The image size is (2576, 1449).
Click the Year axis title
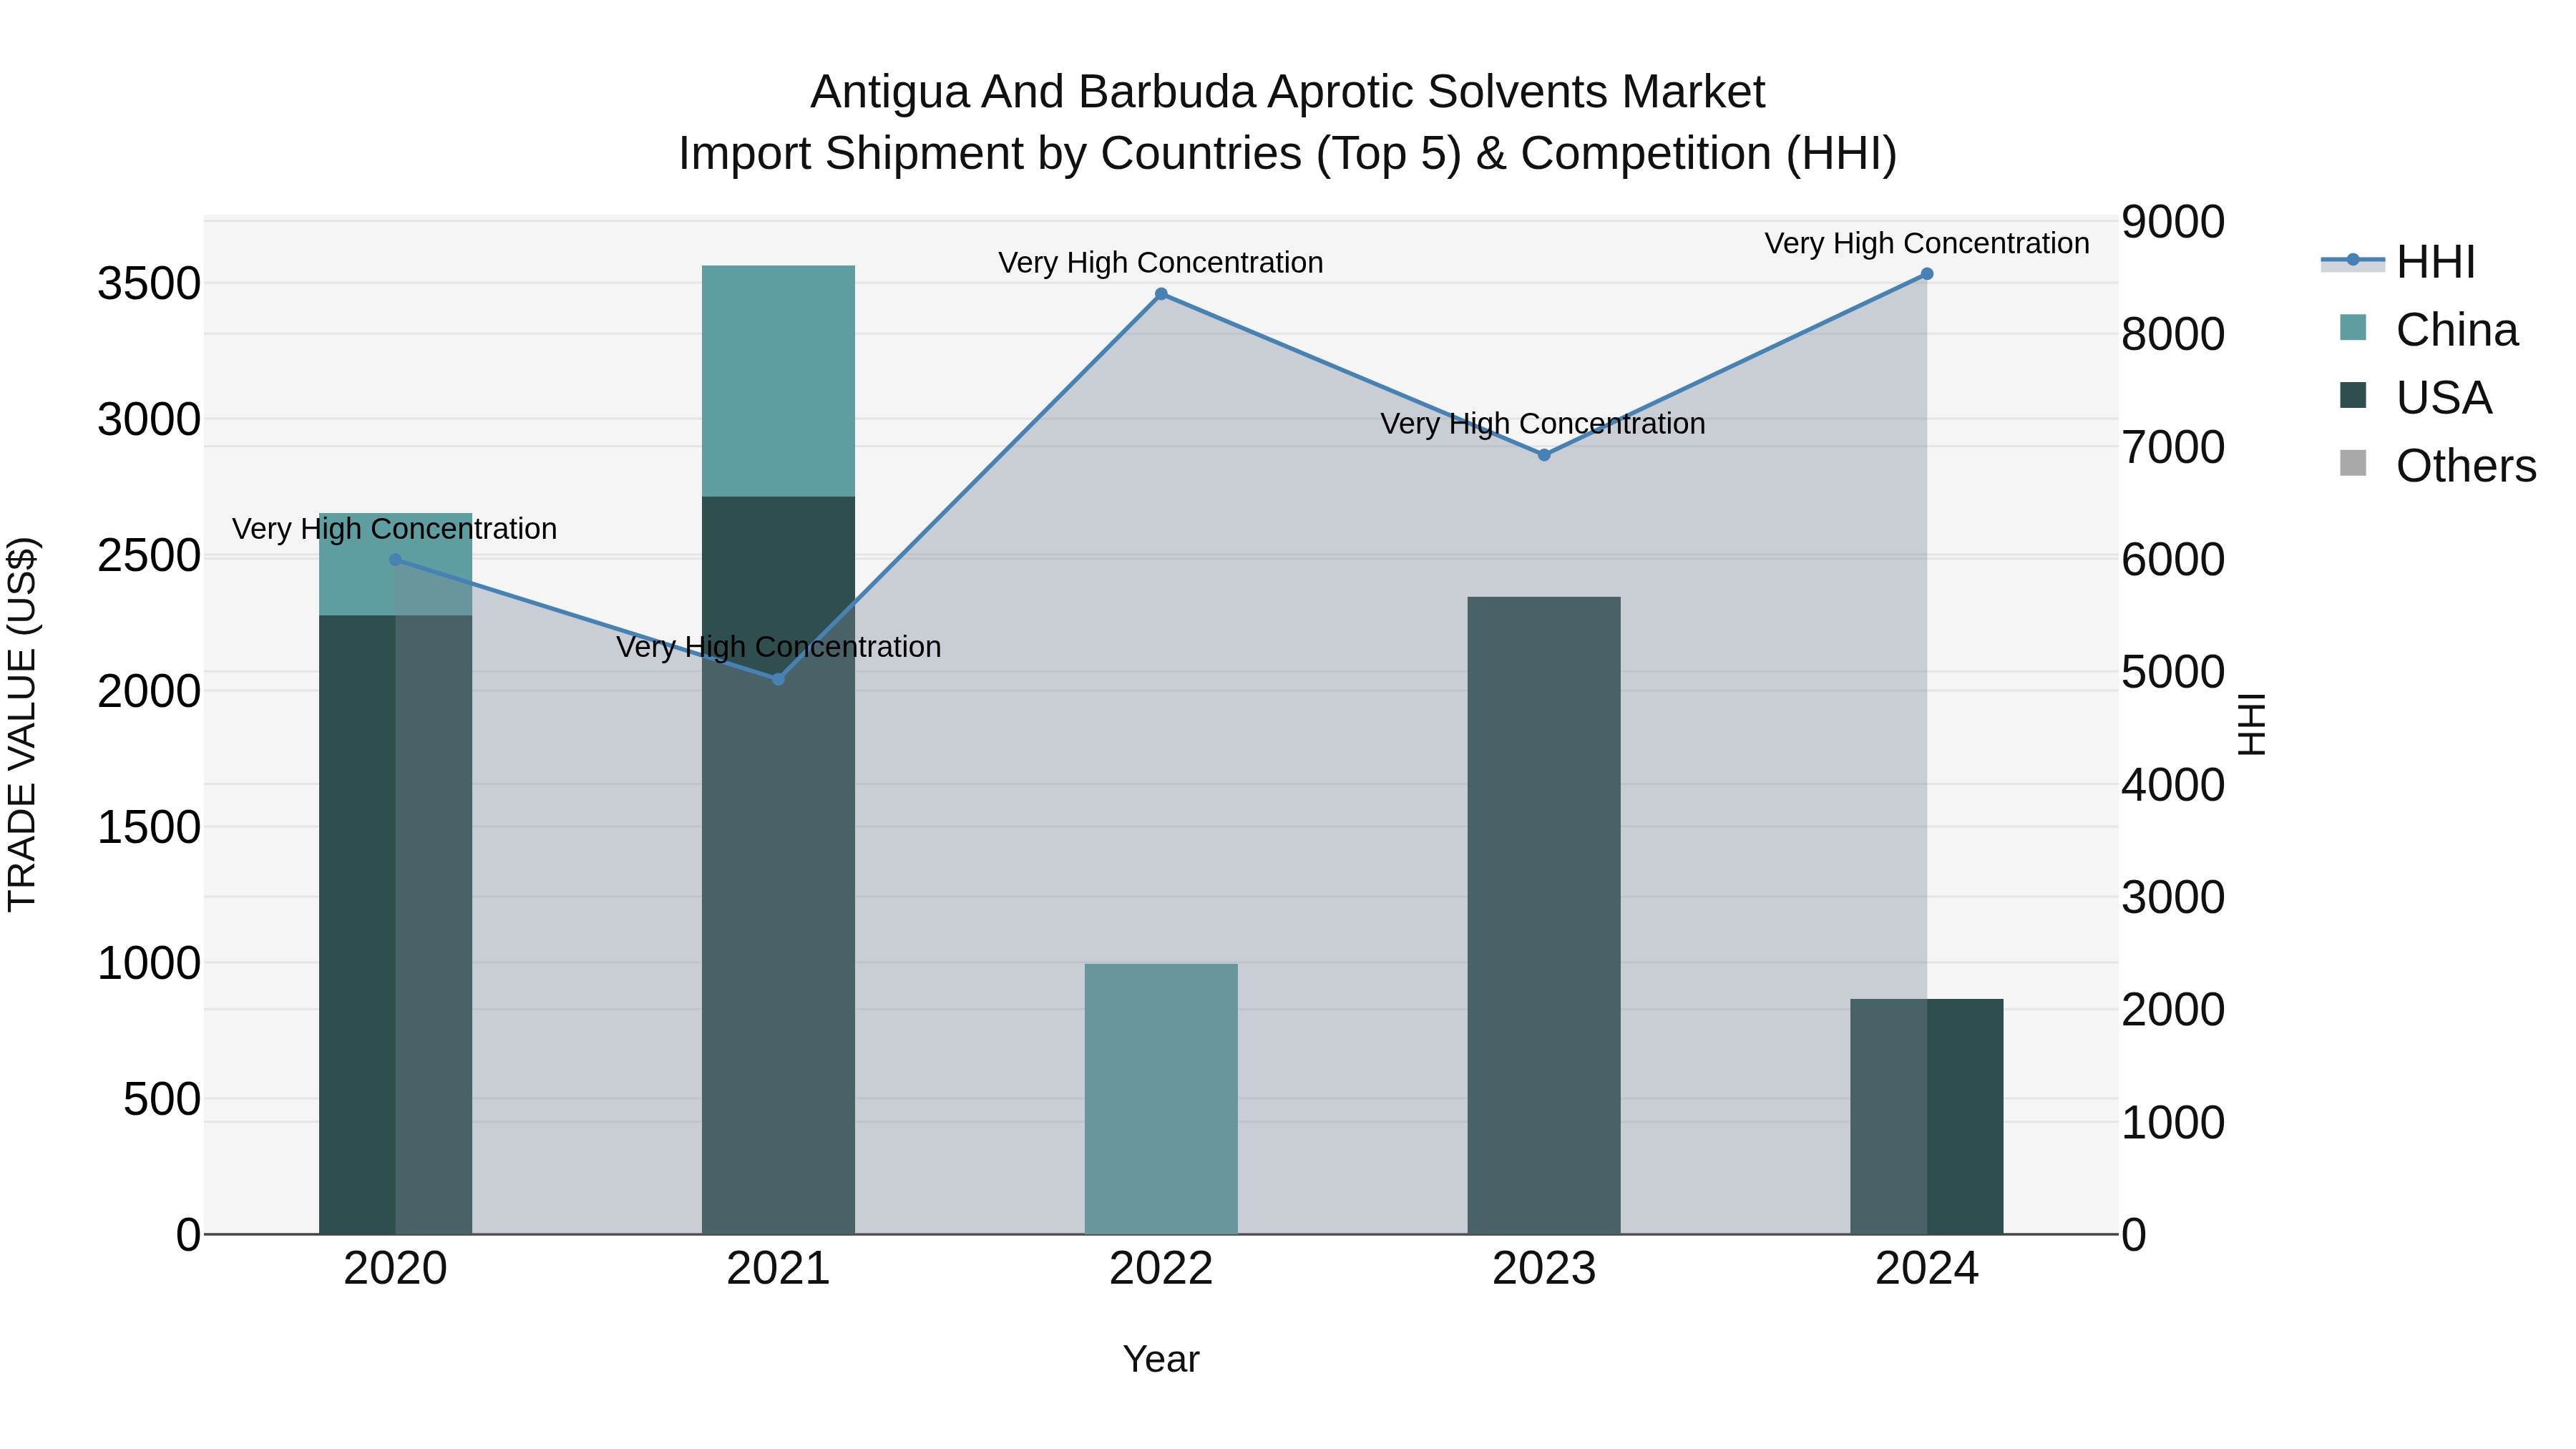(x=1161, y=1359)
